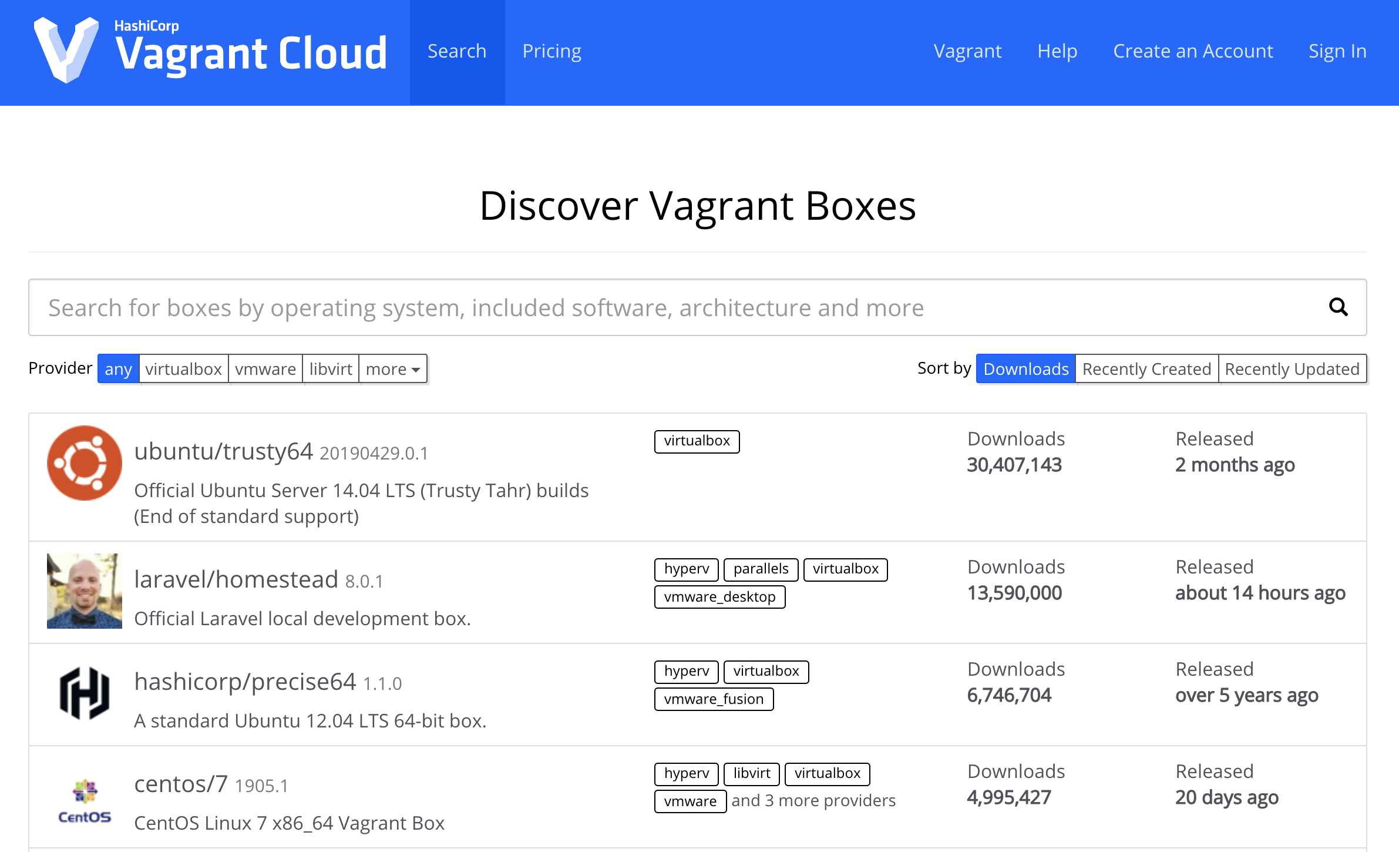Open the centos/7 box
The height and width of the screenshot is (852, 1399).
click(x=181, y=784)
